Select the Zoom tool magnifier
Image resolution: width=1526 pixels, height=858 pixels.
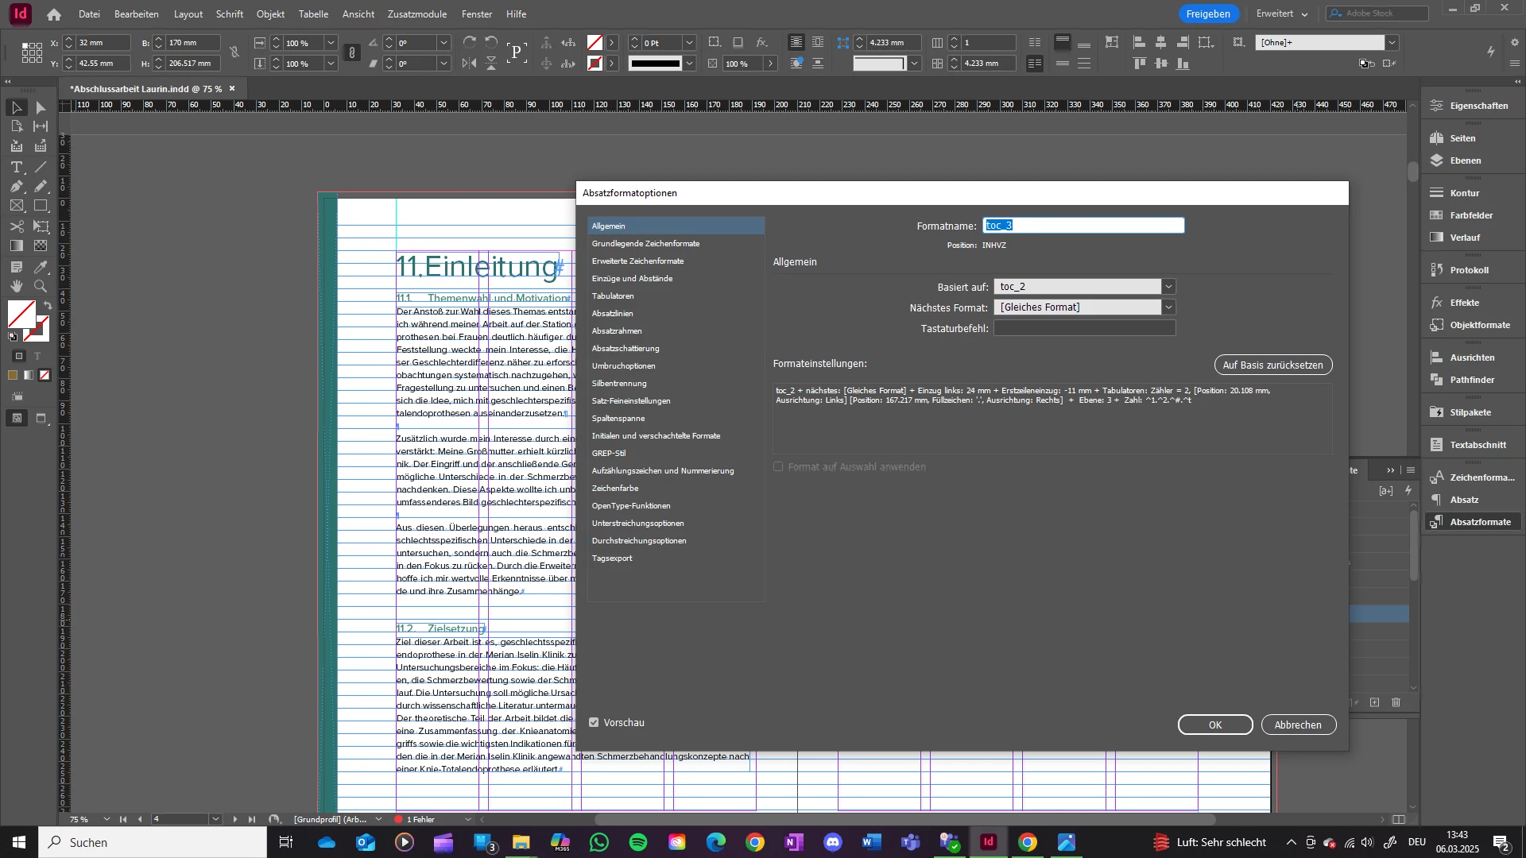pos(41,286)
